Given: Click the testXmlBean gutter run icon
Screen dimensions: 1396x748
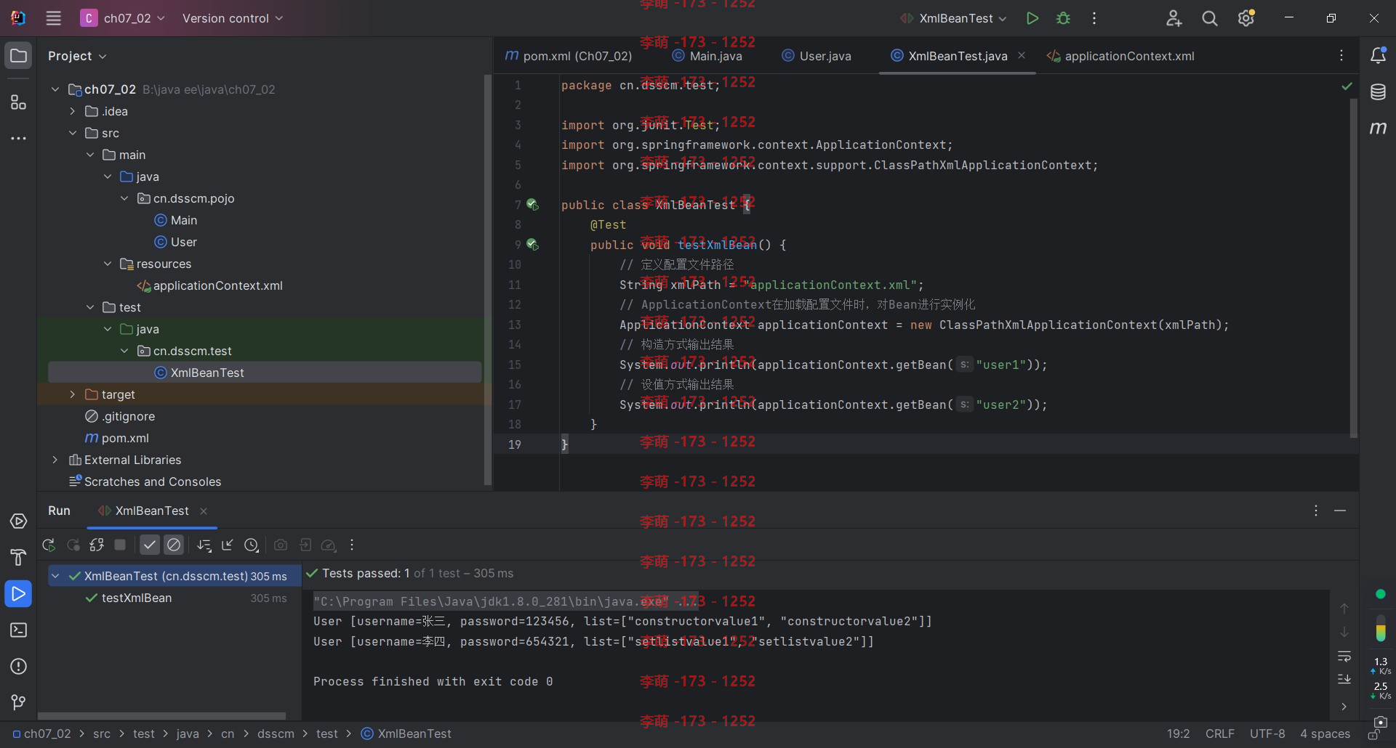Looking at the screenshot, I should [532, 245].
